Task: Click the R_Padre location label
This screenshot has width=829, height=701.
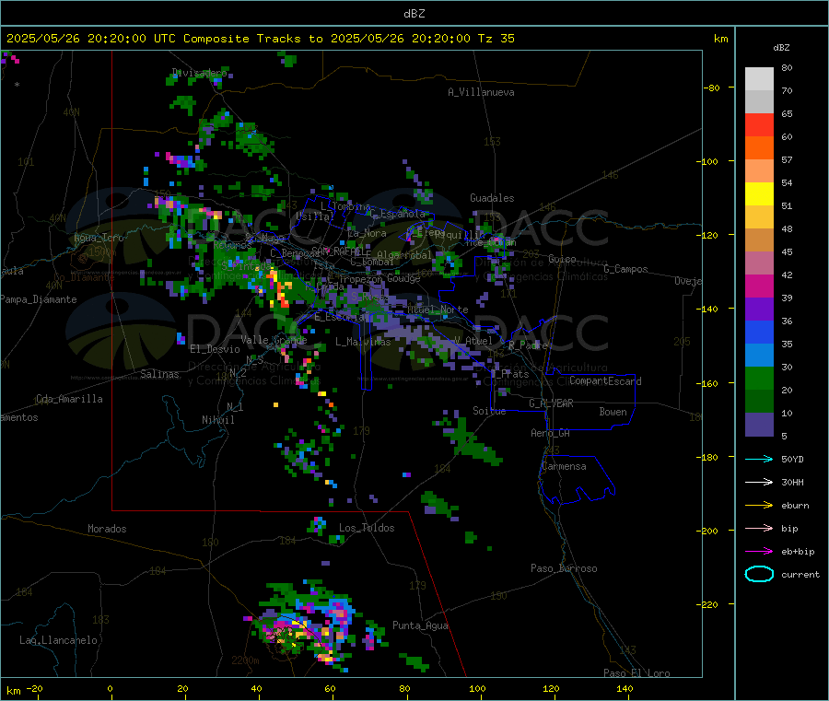Action: (528, 345)
